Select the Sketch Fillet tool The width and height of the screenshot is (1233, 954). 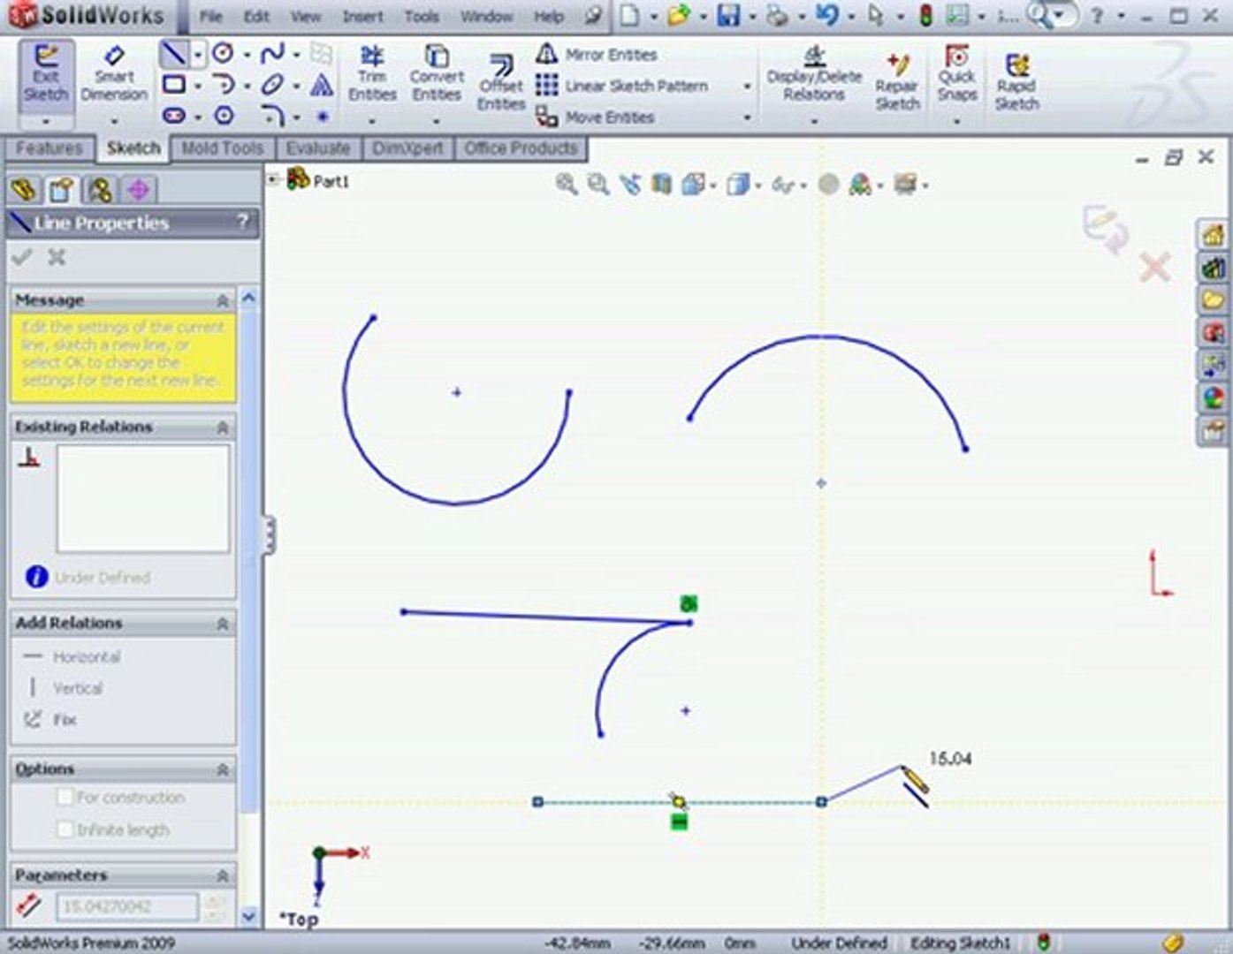point(272,116)
